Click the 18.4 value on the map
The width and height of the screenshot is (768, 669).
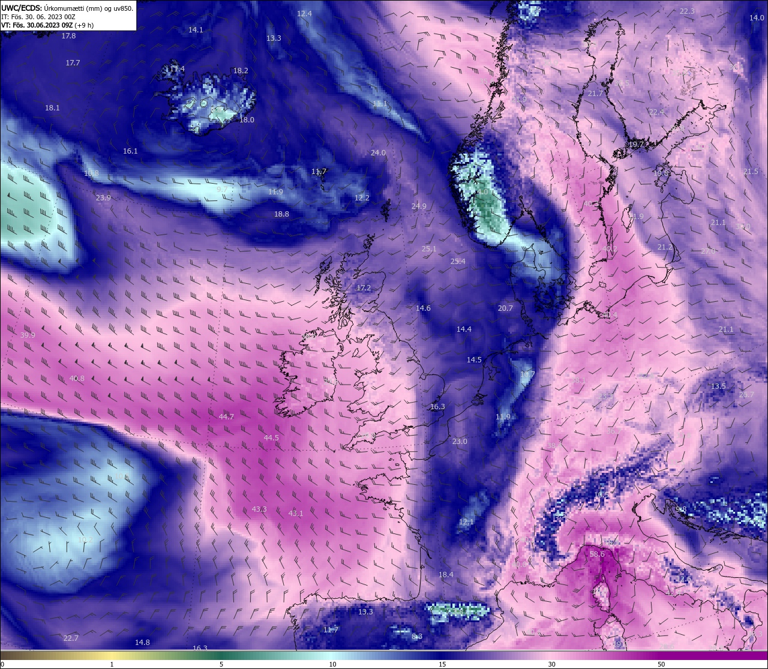point(446,575)
